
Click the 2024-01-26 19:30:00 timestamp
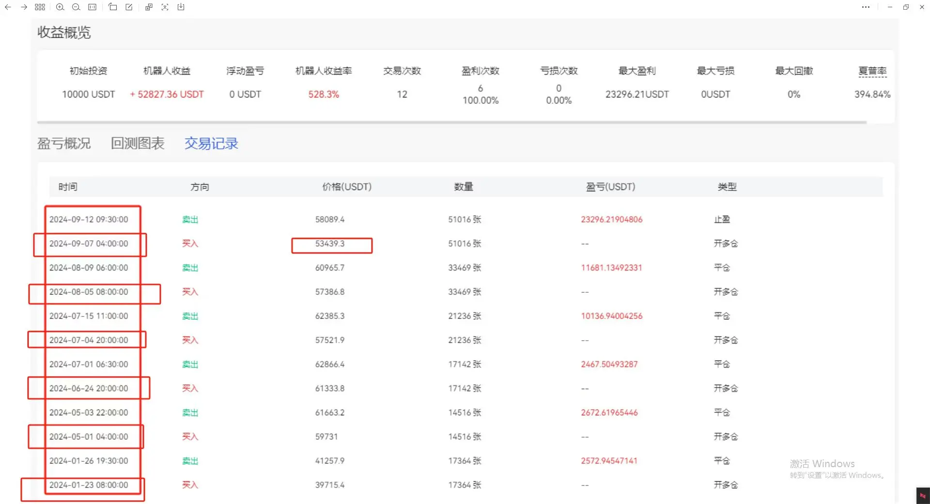89,460
